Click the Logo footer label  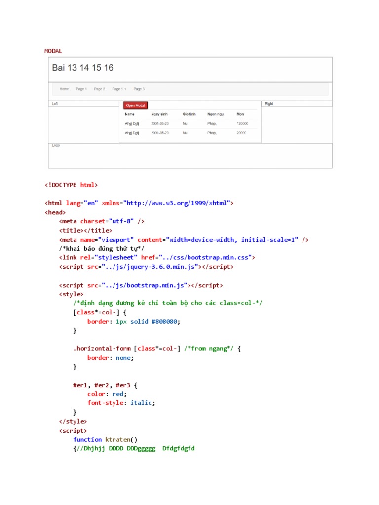[56, 145]
